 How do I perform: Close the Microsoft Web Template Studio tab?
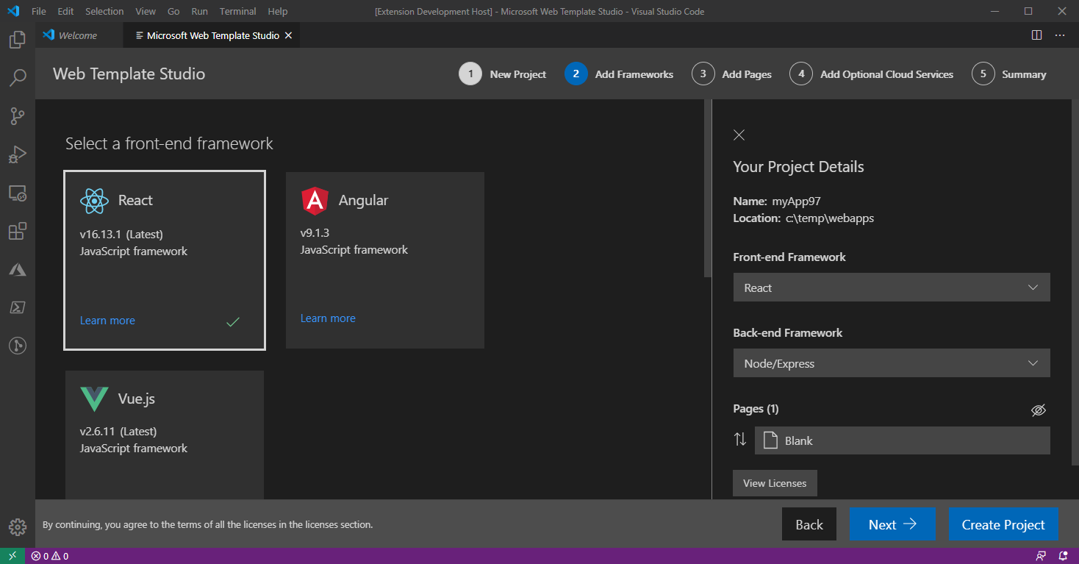(x=288, y=35)
